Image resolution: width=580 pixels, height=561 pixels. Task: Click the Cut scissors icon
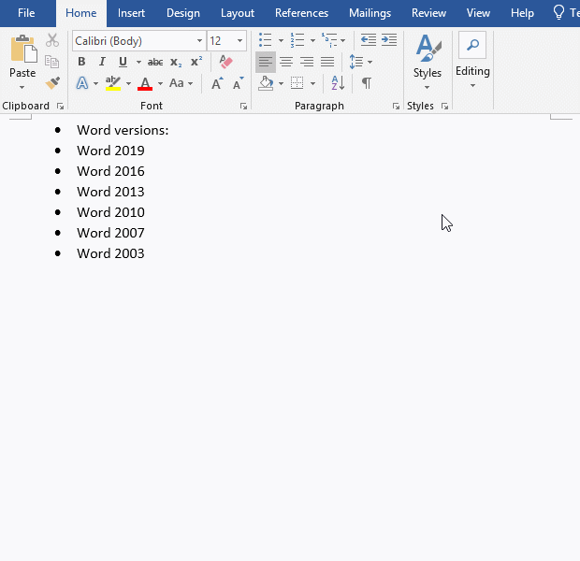coord(52,40)
